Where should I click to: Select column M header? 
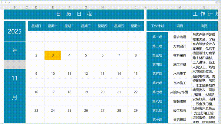pos(180,7)
